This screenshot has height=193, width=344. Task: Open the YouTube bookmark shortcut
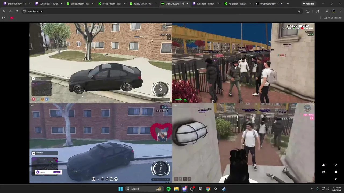[12, 18]
